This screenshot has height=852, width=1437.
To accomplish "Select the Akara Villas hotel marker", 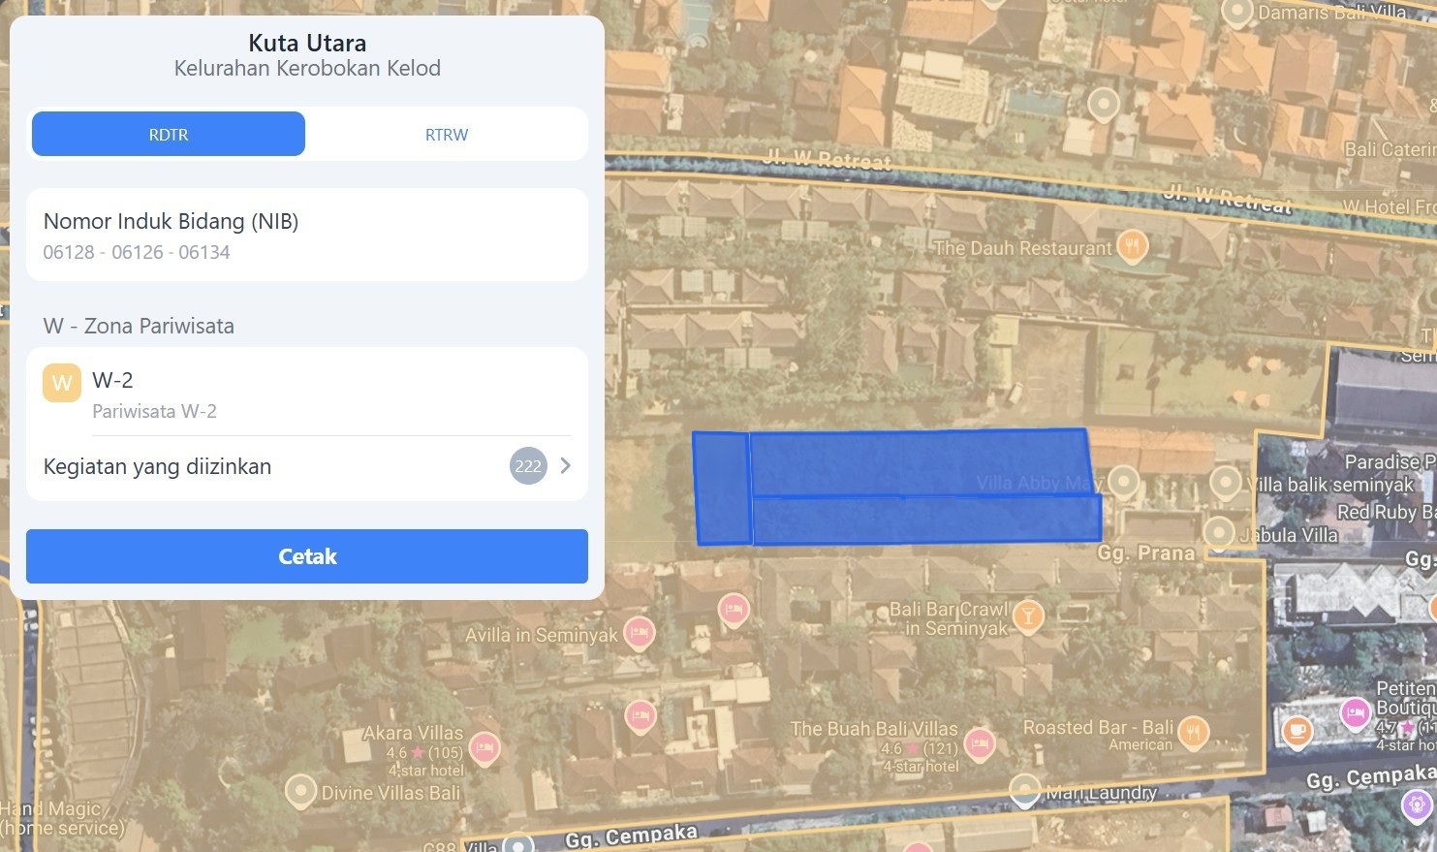I will pos(484,748).
